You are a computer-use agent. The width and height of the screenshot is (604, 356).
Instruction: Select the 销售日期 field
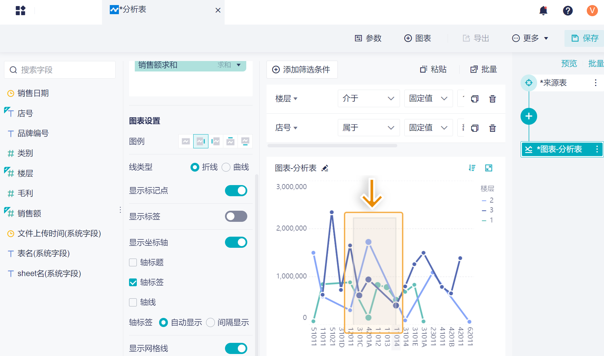(33, 93)
